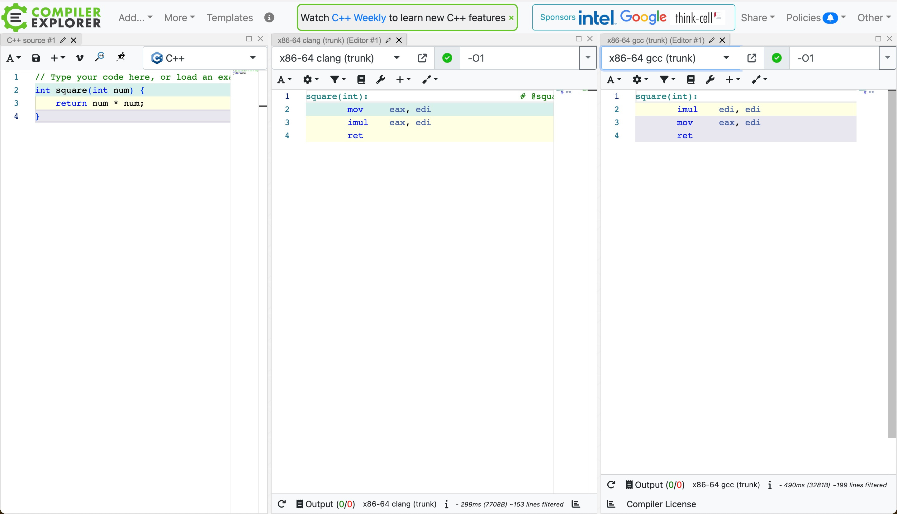Click the CppInsights magnifier icon

[100, 57]
